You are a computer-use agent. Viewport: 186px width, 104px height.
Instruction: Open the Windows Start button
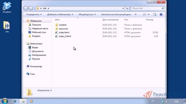(5, 101)
